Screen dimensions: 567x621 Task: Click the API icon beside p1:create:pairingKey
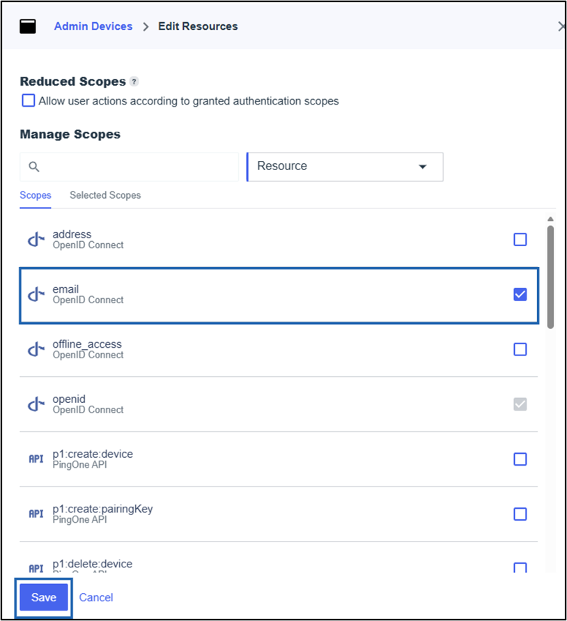point(36,514)
